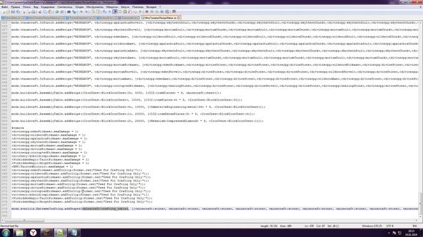
Task: Open the ? help menu
Action: point(160,7)
